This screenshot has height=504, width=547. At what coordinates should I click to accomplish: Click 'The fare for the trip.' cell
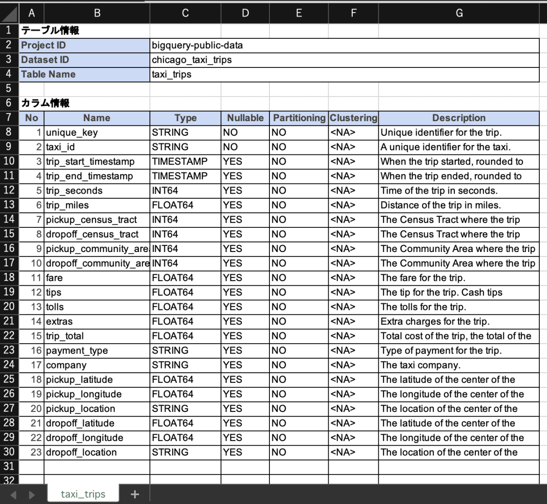pyautogui.click(x=459, y=278)
